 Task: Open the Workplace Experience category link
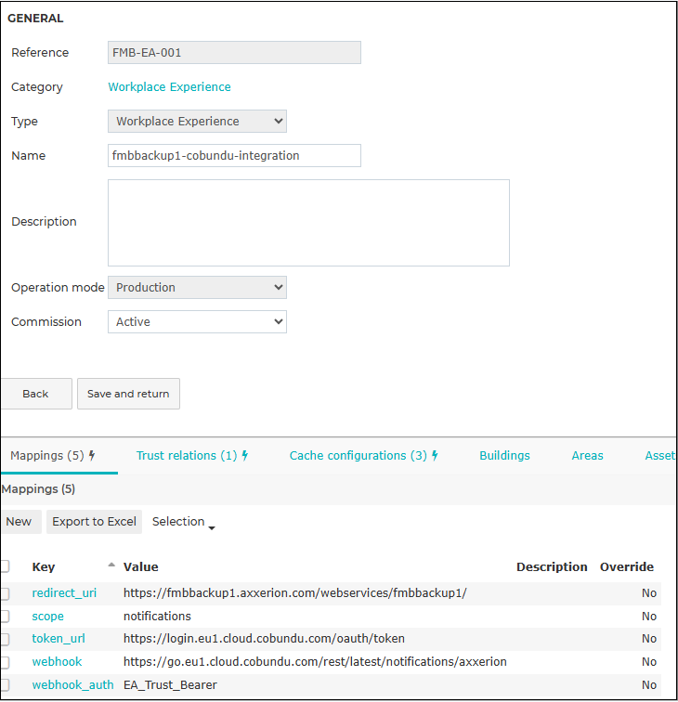(x=169, y=87)
